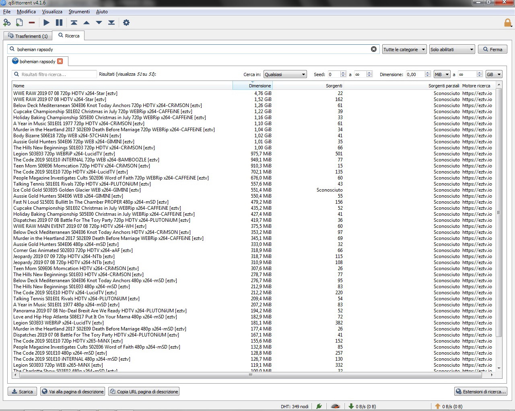Open the MiB minimum size unit dropdown
Viewport: 515px width, 411px height.
(x=442, y=74)
